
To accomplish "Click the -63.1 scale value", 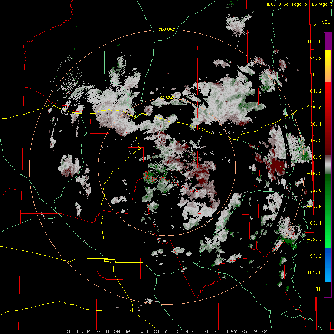I will (x=314, y=223).
